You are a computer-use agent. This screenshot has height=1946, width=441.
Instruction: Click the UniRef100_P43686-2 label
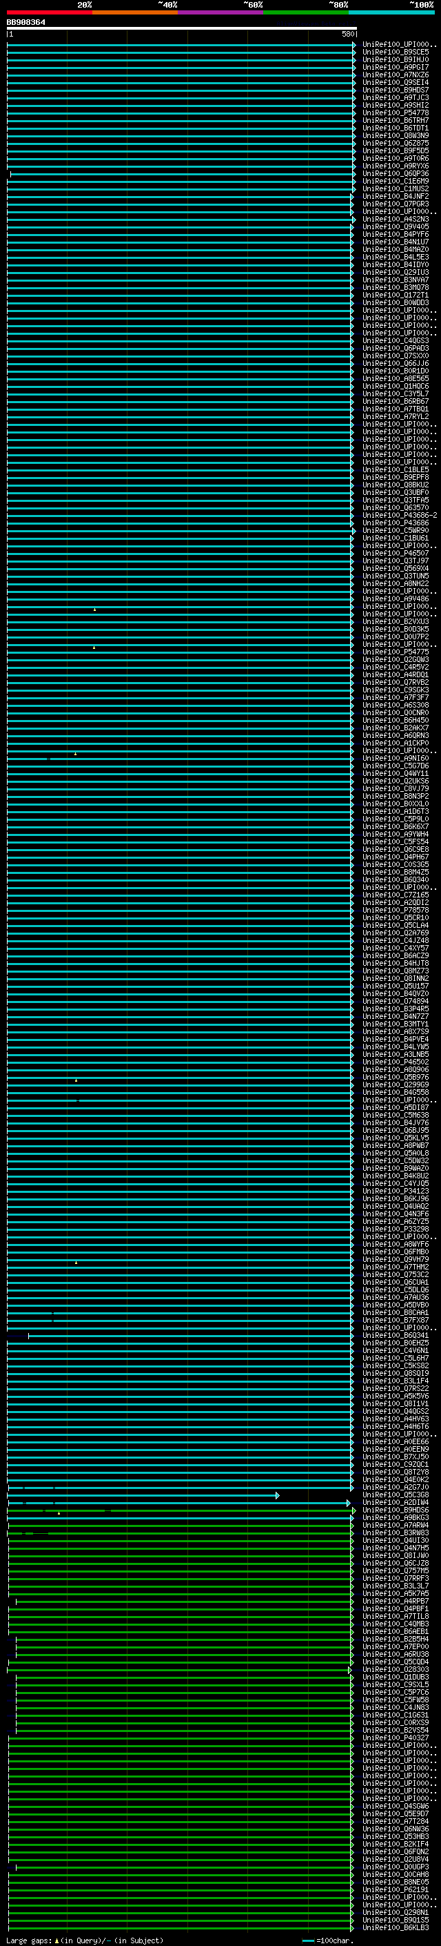click(400, 515)
